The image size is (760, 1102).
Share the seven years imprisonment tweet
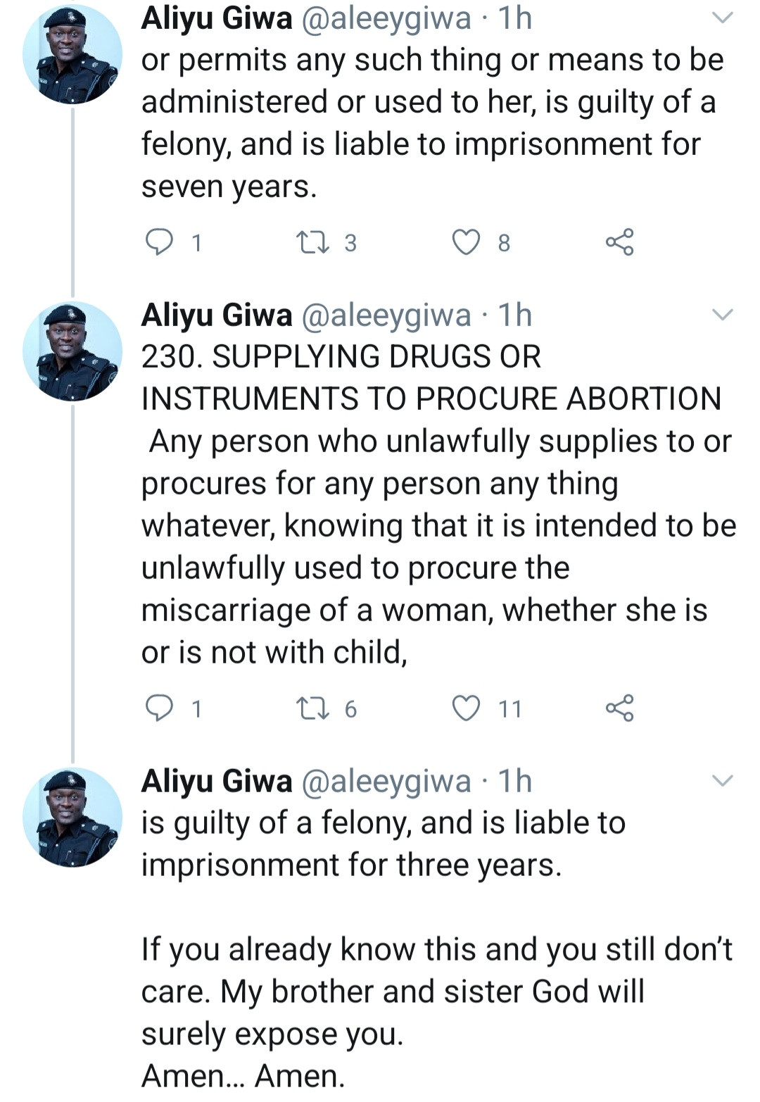(x=619, y=242)
